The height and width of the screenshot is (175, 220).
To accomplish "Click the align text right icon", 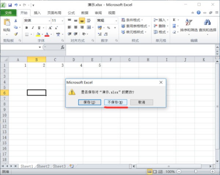I will [x=82, y=27].
